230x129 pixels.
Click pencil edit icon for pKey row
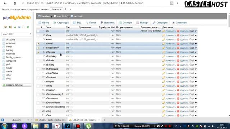click(x=164, y=35)
